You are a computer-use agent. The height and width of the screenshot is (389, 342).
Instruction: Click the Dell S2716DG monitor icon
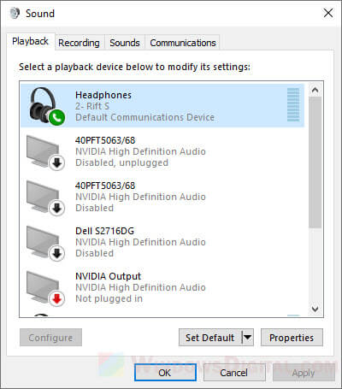tap(45, 244)
